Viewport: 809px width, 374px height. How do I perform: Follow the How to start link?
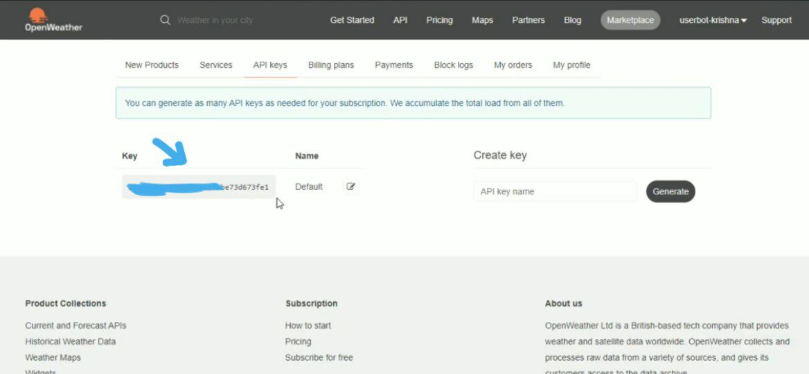coord(308,326)
